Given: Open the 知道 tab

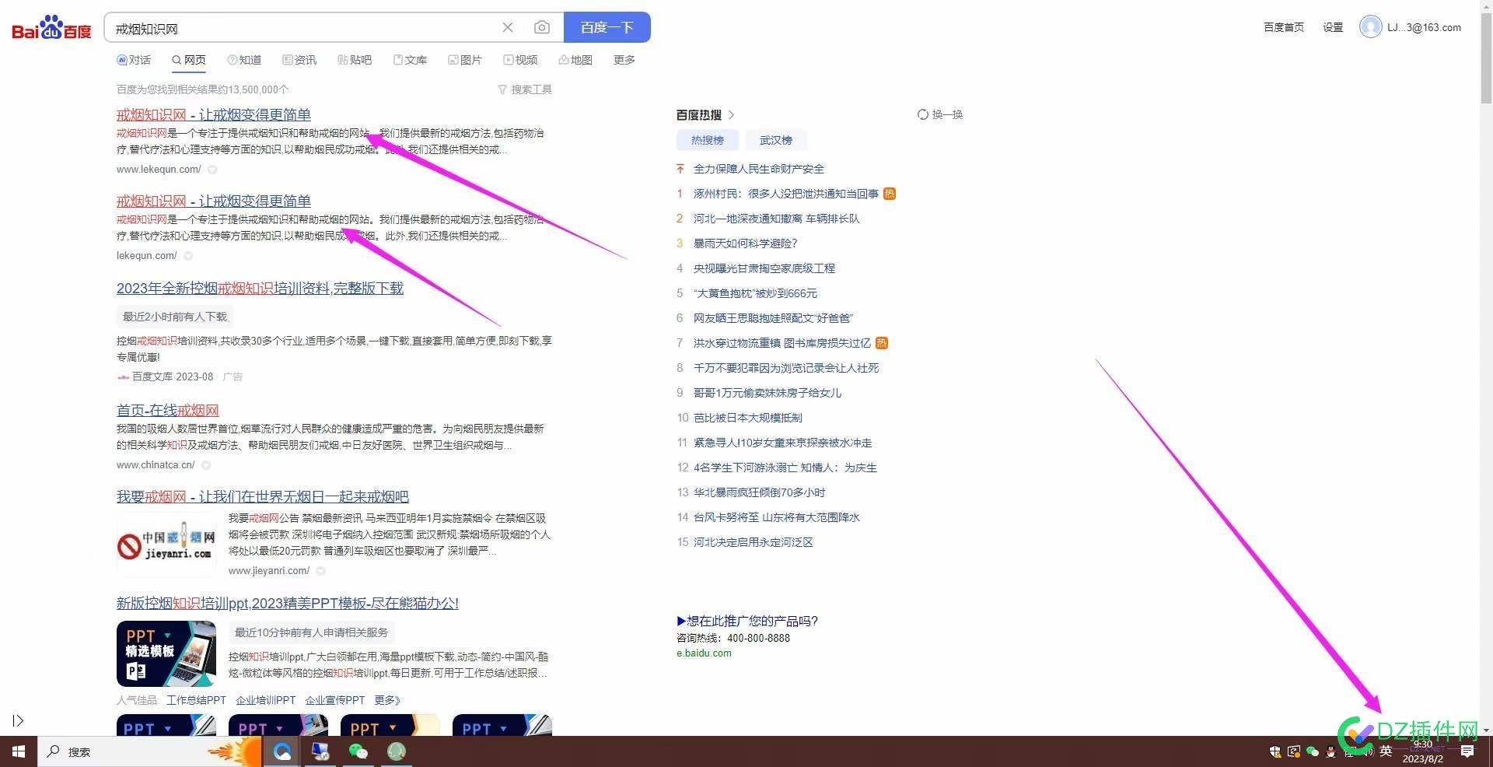Looking at the screenshot, I should coord(244,60).
